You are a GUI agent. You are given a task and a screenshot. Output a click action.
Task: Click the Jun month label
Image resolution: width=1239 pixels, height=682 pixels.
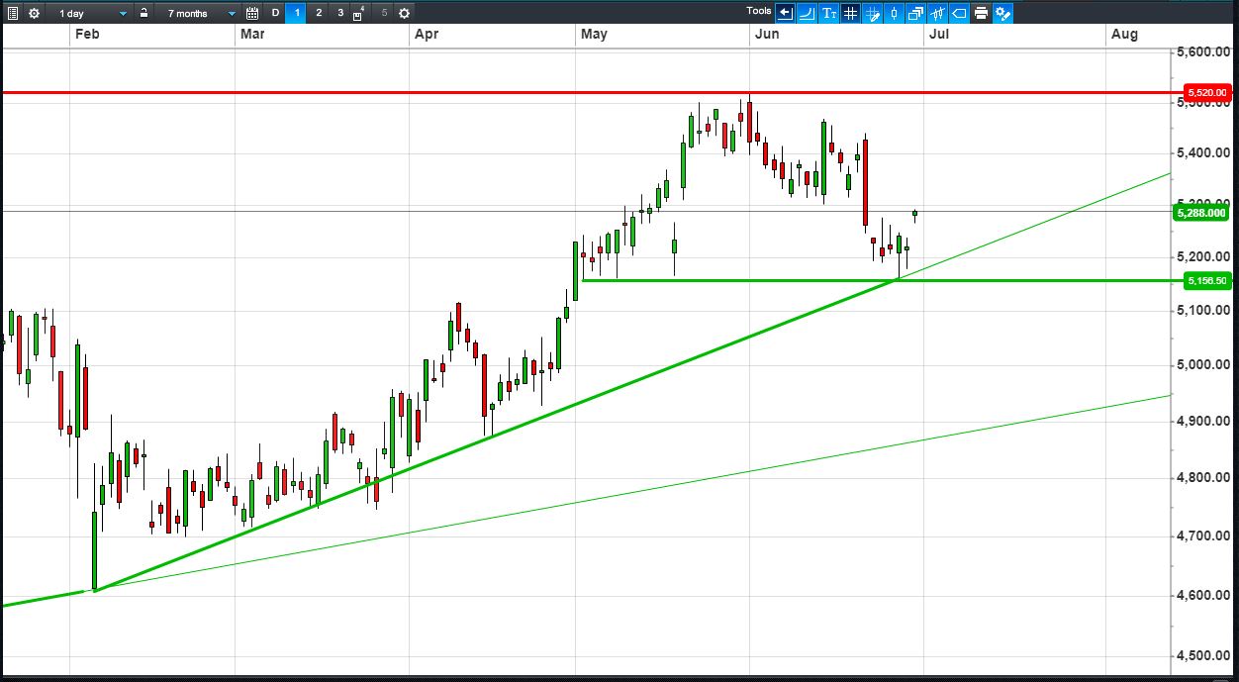(x=766, y=34)
